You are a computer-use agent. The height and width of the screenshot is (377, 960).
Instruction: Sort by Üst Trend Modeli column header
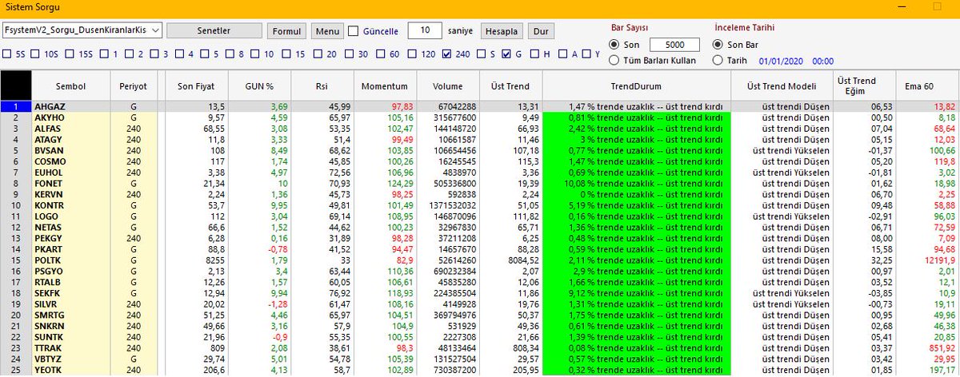click(x=781, y=85)
